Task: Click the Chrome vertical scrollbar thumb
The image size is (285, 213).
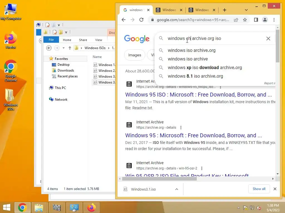Action: [277, 46]
